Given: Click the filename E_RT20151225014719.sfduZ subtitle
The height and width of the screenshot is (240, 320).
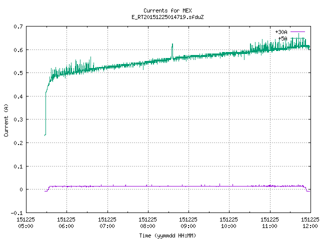Looking at the screenshot, I should coord(167,17).
